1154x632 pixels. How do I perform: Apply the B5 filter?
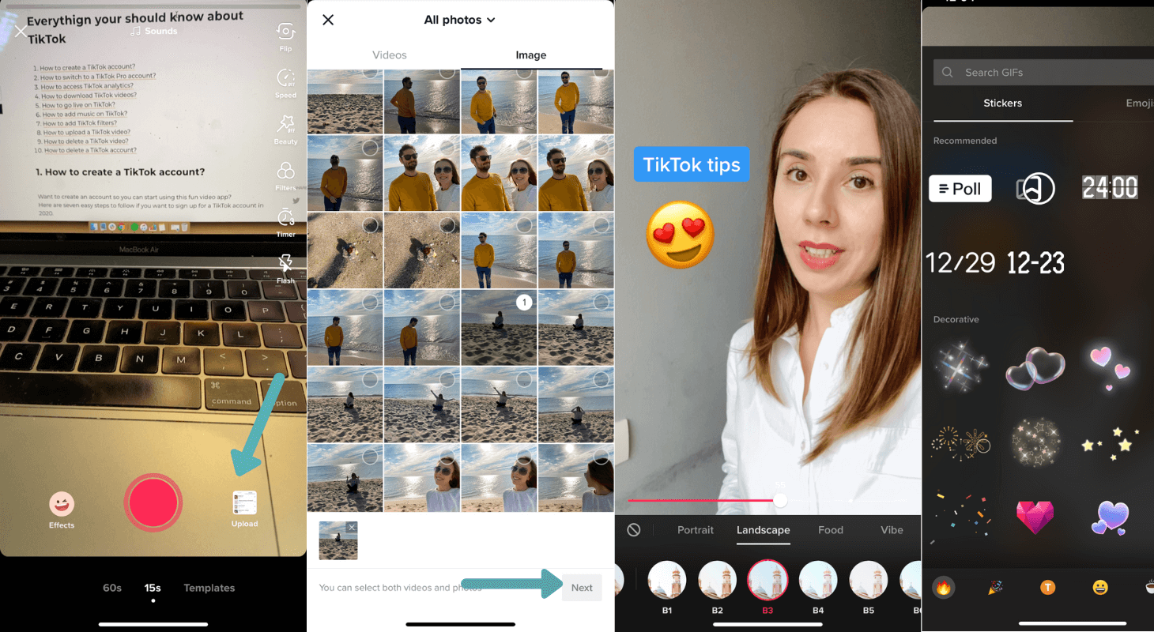tap(869, 581)
